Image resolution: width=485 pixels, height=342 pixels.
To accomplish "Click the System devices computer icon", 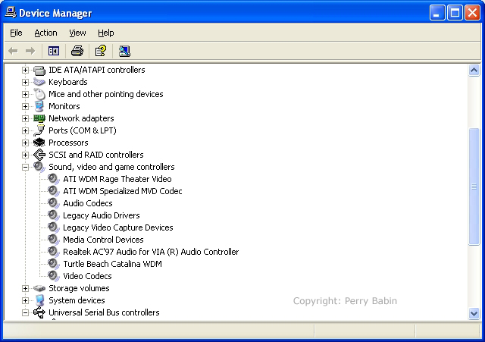I will point(39,300).
